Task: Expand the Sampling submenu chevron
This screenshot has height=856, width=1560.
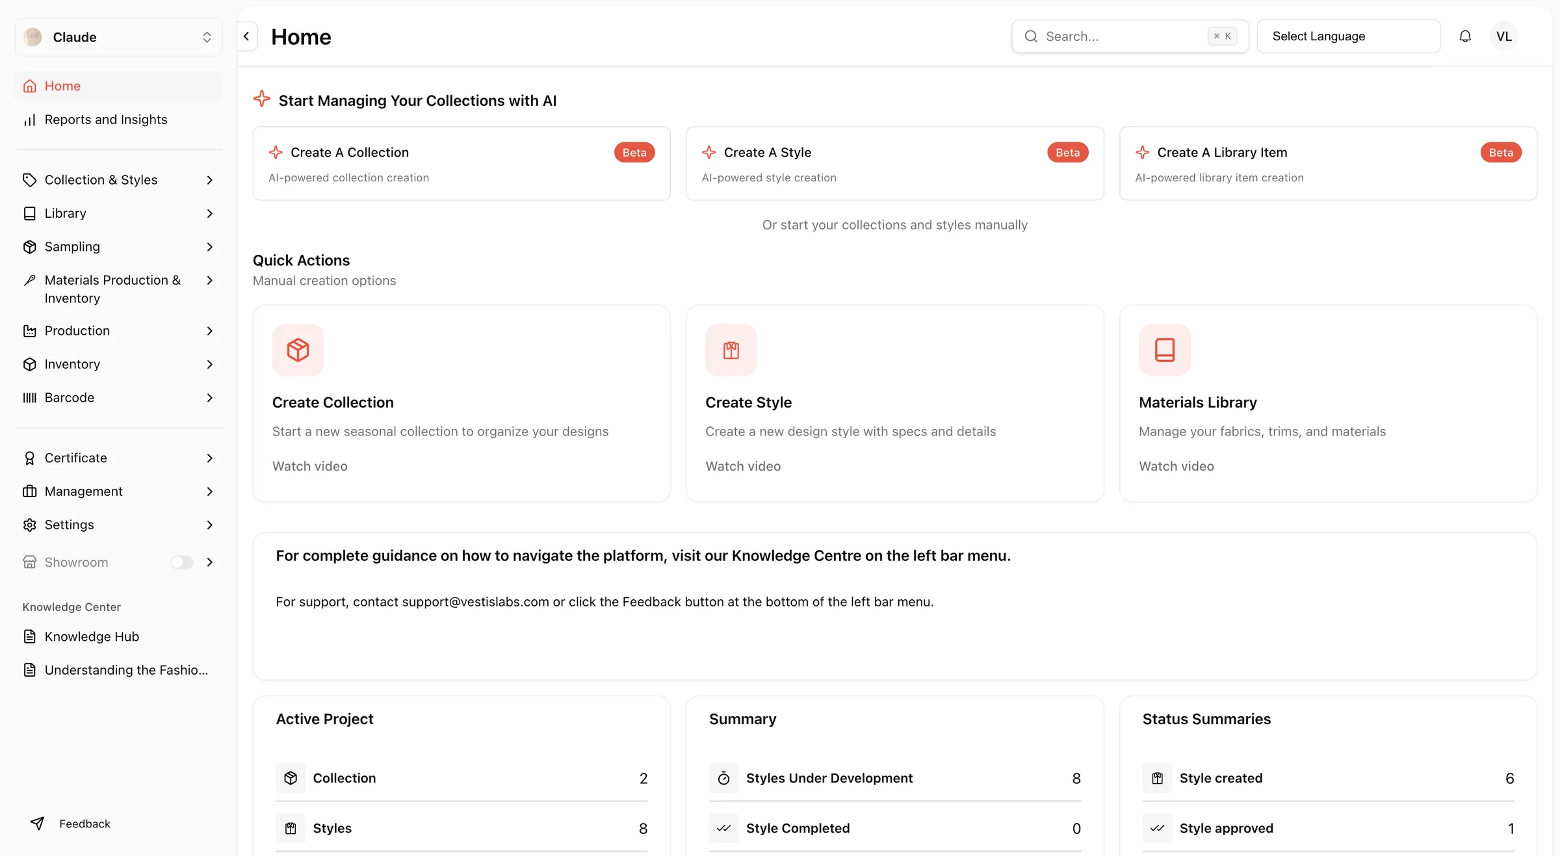Action: [x=209, y=247]
